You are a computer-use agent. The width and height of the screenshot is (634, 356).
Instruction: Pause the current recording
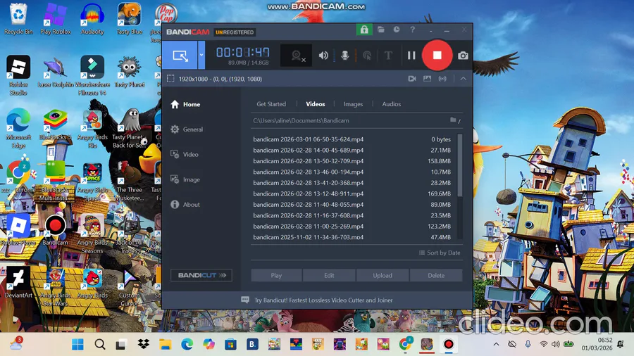[x=411, y=56]
